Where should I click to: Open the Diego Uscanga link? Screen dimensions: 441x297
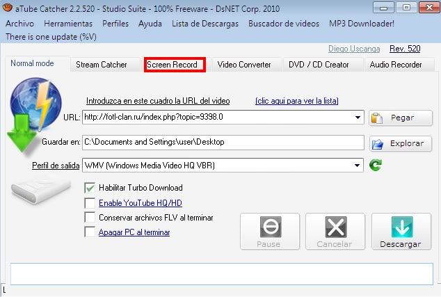tap(354, 49)
